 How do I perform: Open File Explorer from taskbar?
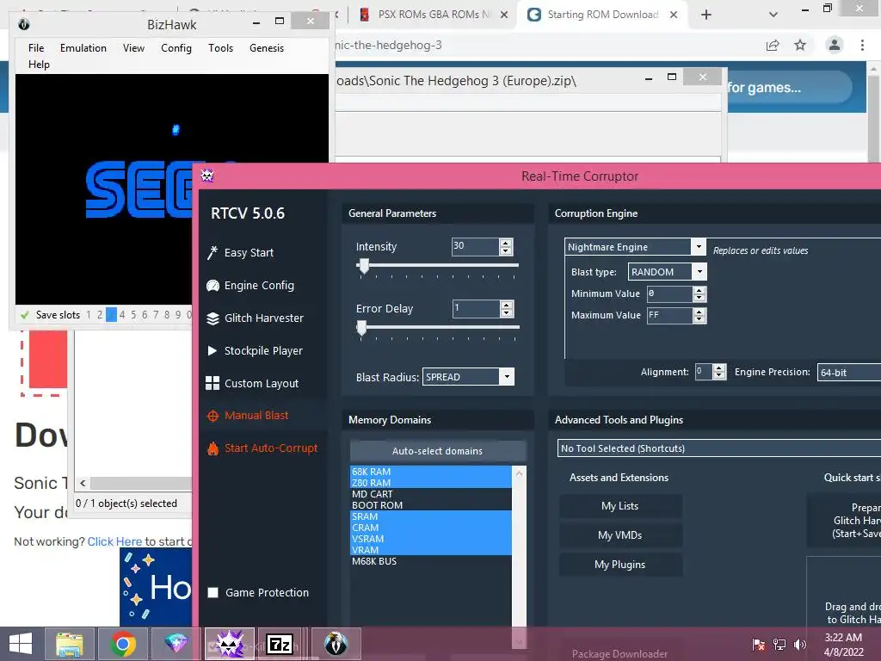pos(70,644)
